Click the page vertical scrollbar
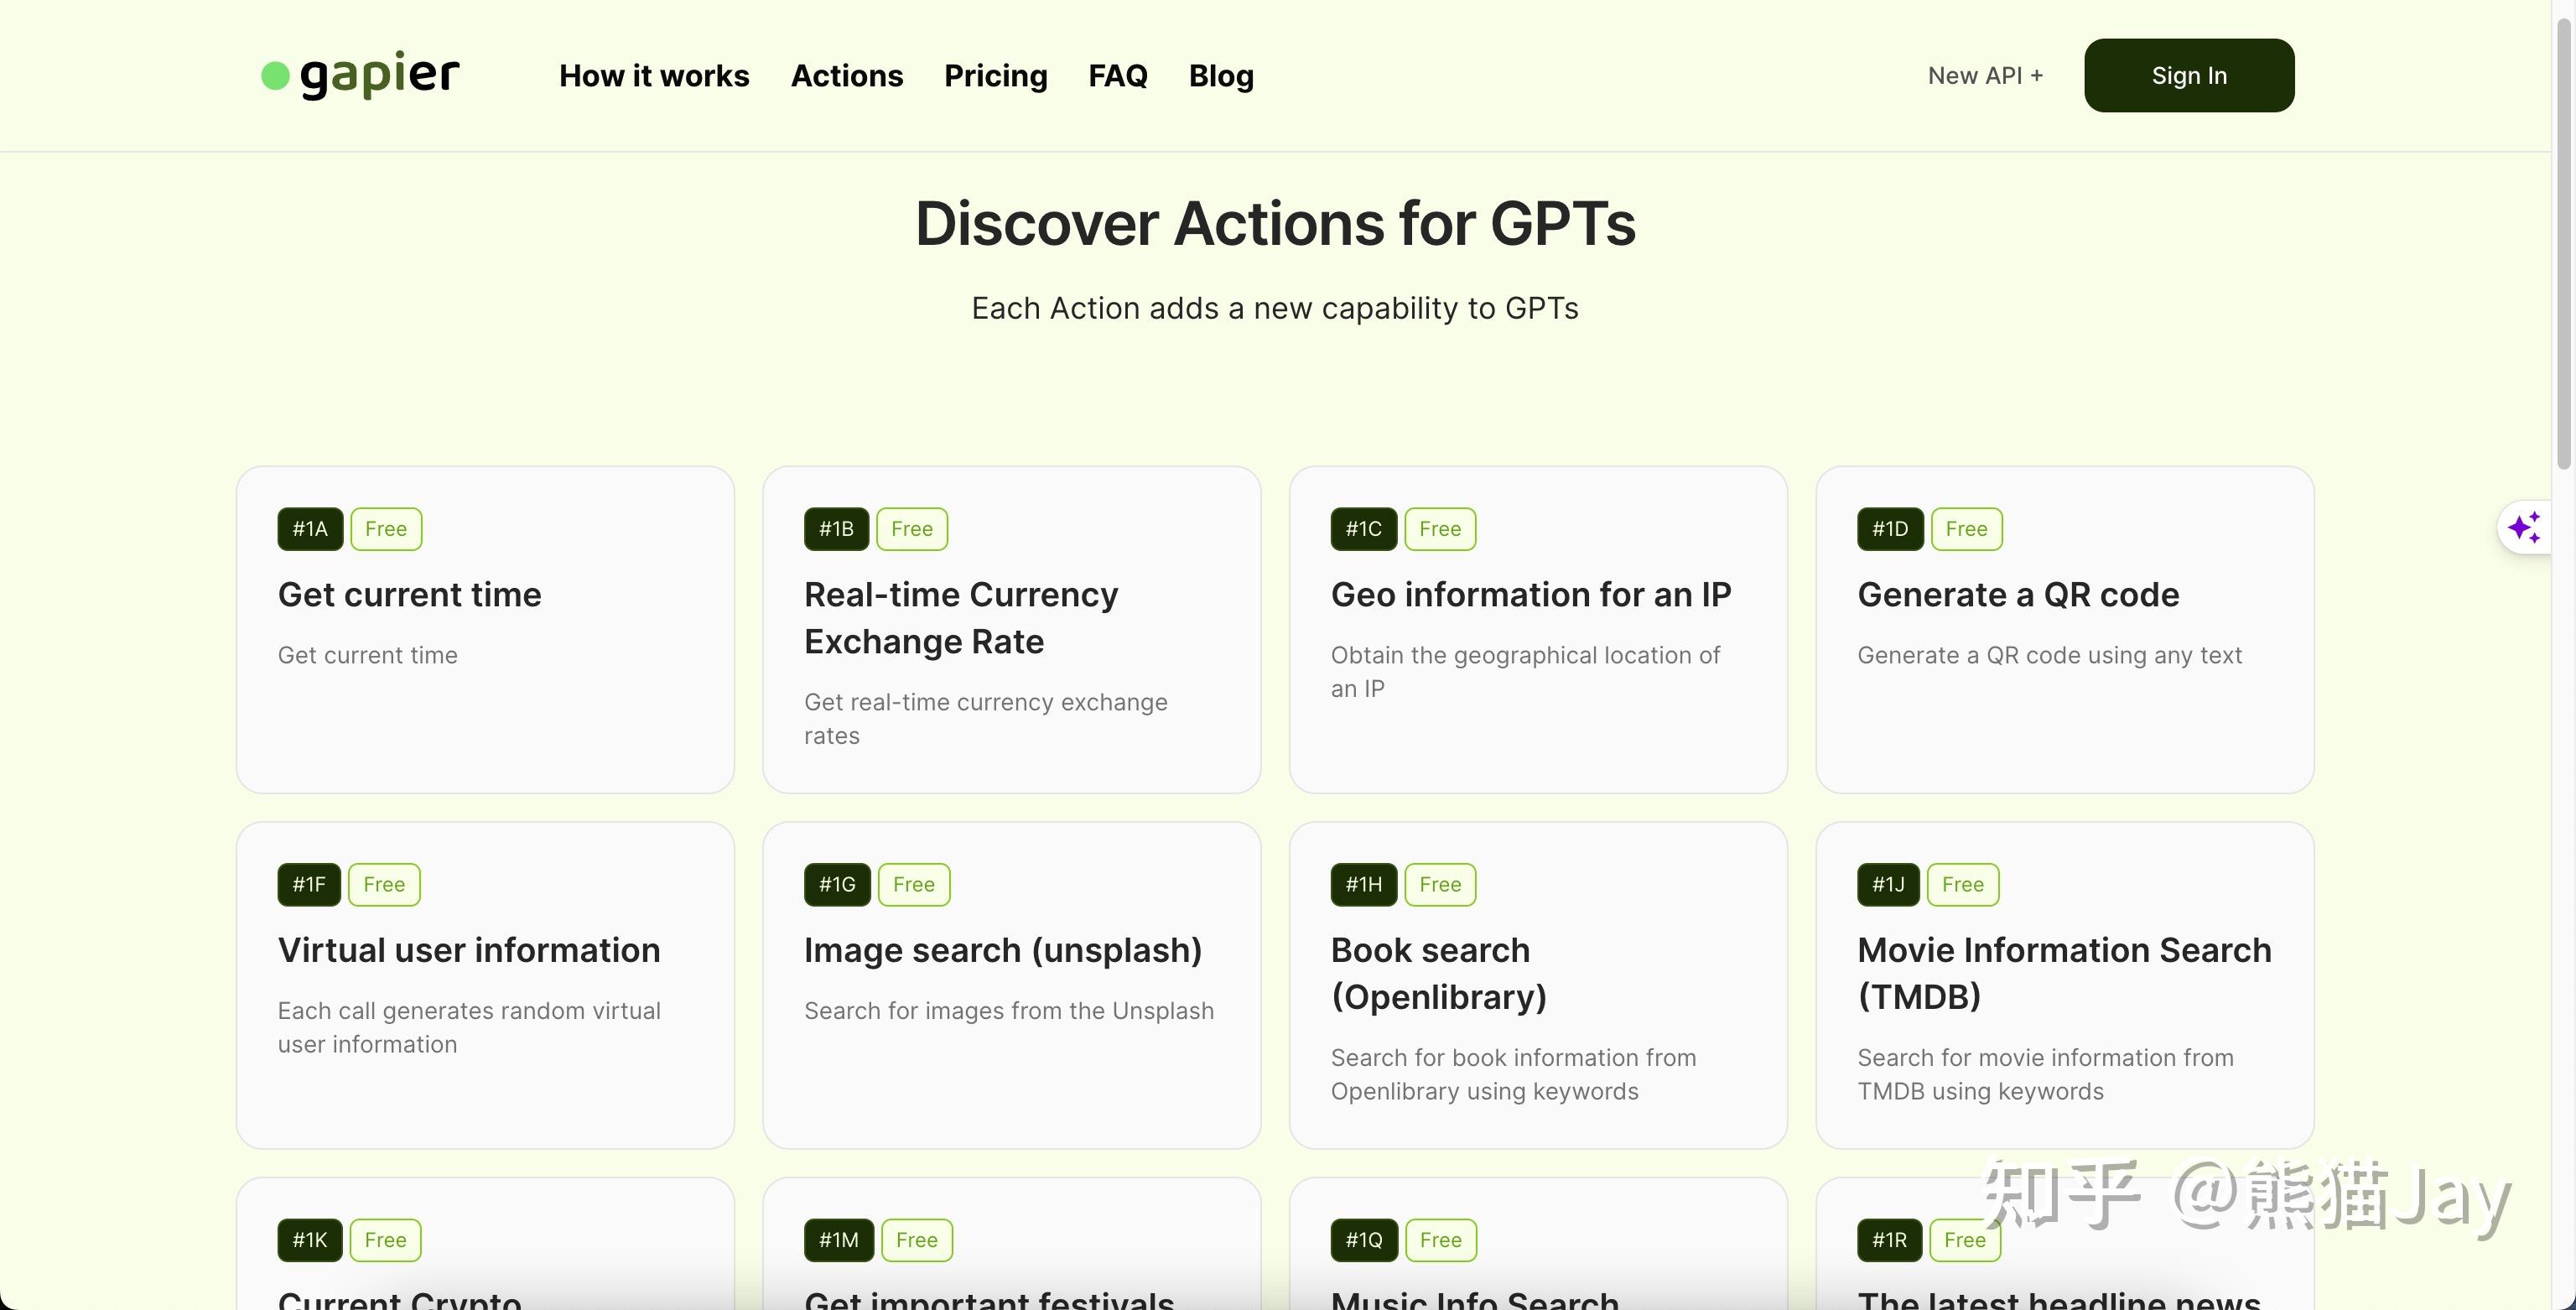 coord(2563,240)
